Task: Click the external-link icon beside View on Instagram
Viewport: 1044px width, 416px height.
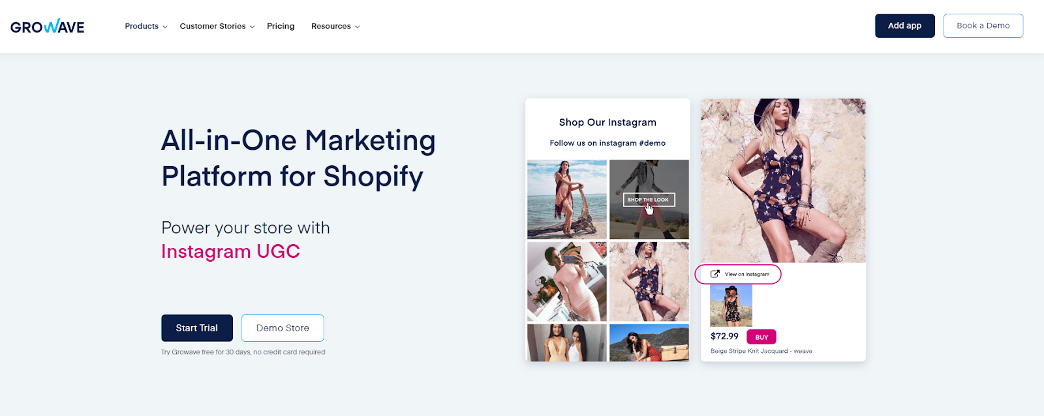Action: [714, 274]
